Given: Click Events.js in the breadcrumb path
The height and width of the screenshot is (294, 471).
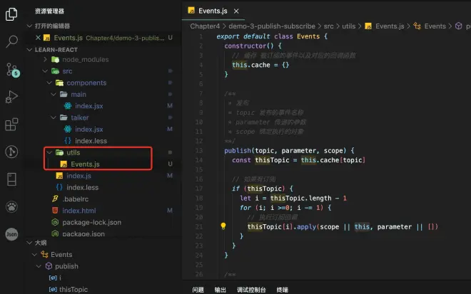Looking at the screenshot, I should 390,26.
